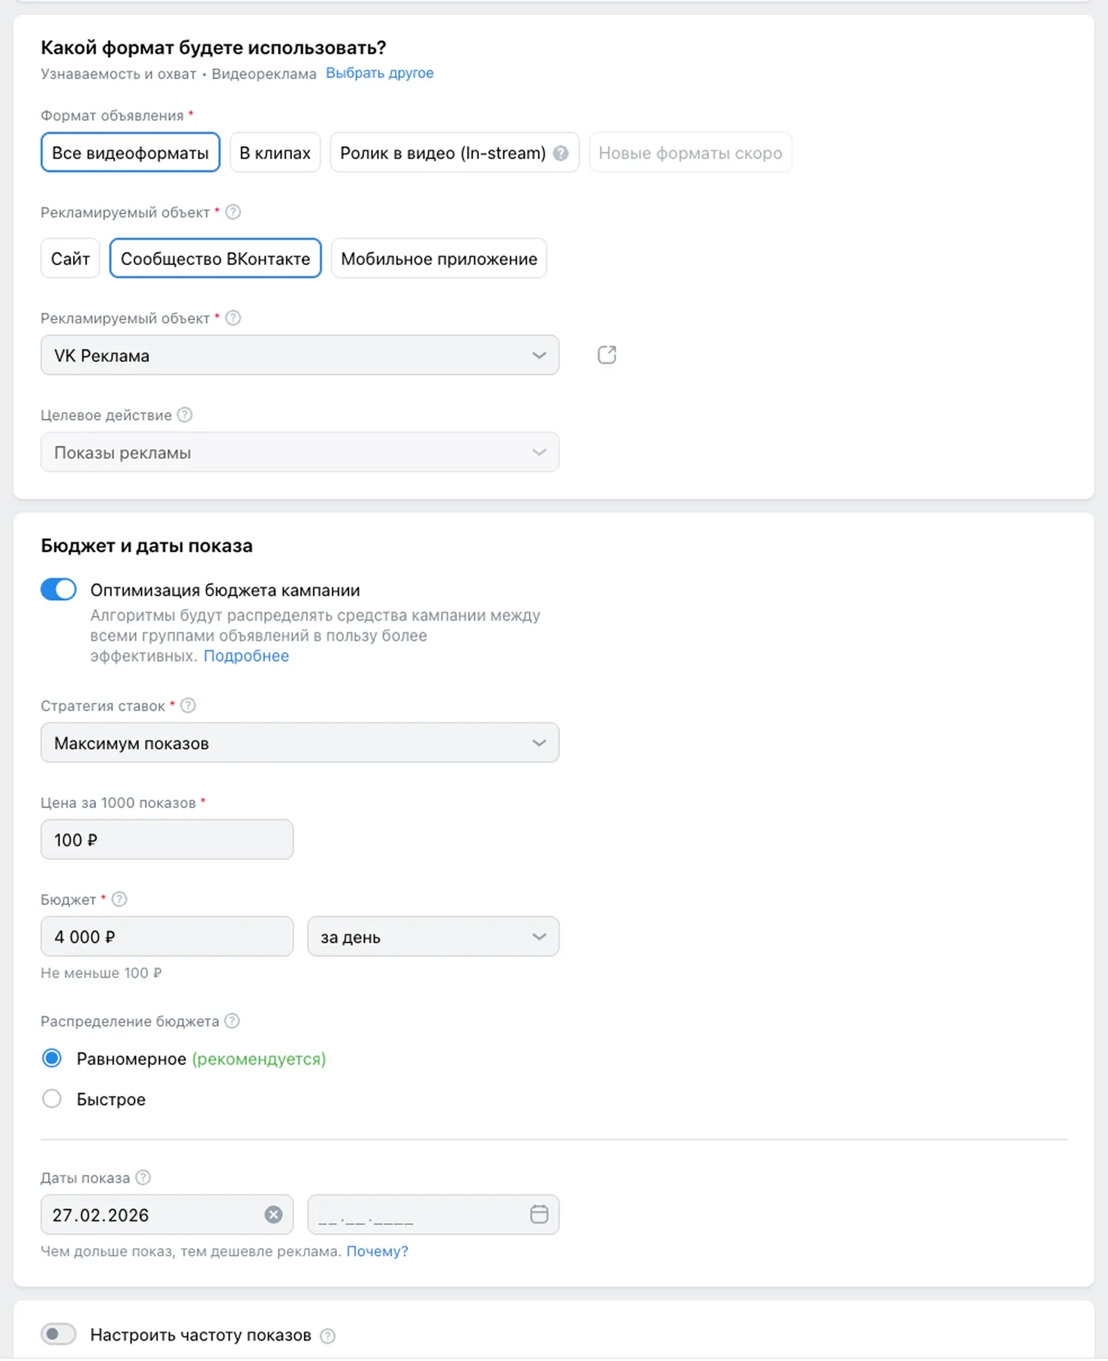Open budget period dropdown за день

432,937
